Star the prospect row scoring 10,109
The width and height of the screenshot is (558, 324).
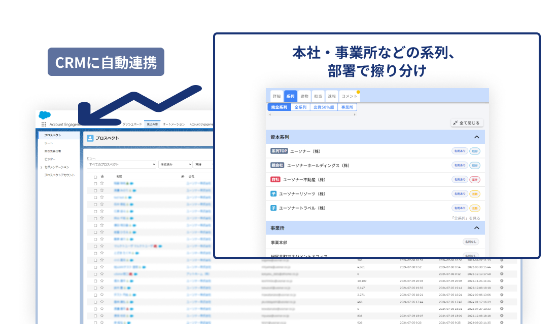102,280
